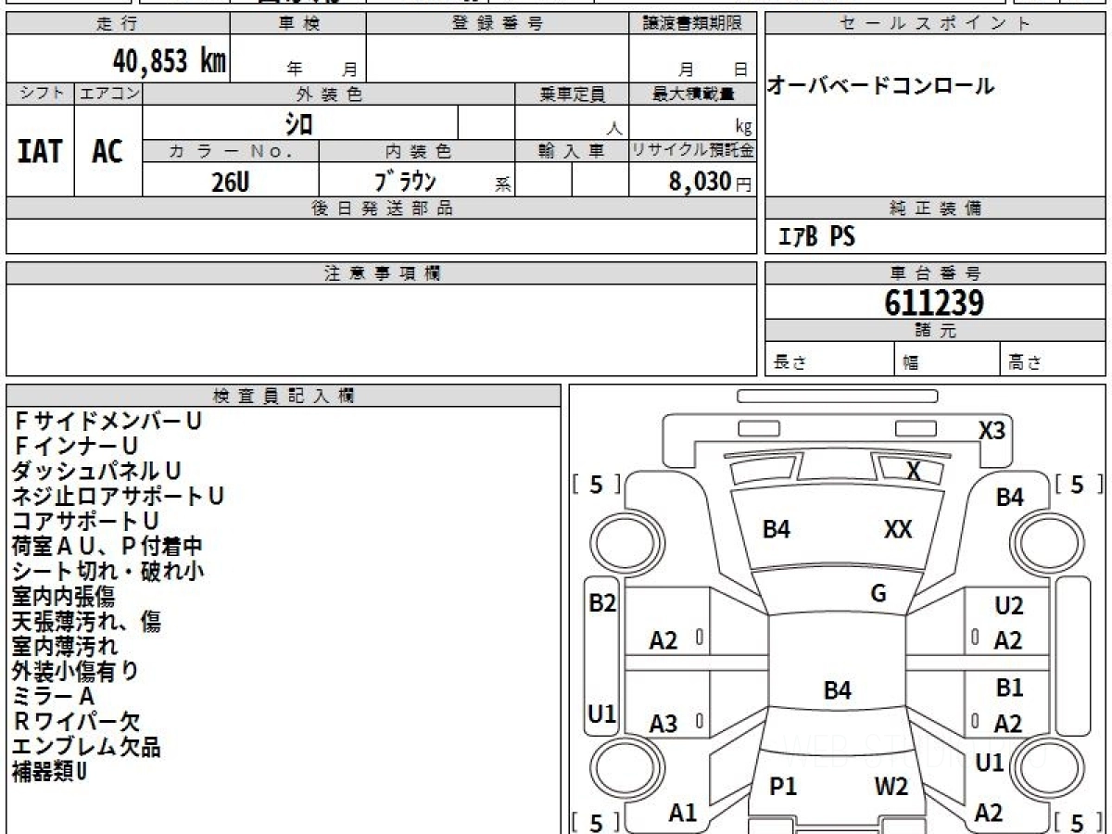Click the B2 mark on diagram
The image size is (1112, 834).
pos(602,604)
